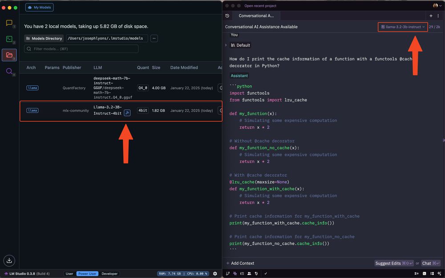Screen dimensions: 445x278
Task: Click the llama arch tag in mlx-community row
Action: click(x=32, y=111)
